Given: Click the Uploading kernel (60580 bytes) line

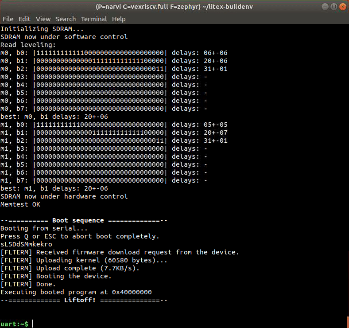Looking at the screenshot, I should click(x=84, y=260).
